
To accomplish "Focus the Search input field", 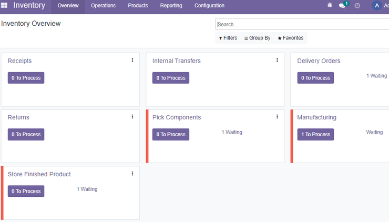I will click(x=302, y=24).
